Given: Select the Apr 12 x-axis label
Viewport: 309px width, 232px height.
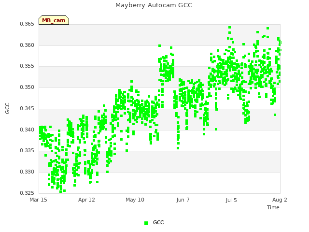Looking at the screenshot, I should pyautogui.click(x=86, y=200).
